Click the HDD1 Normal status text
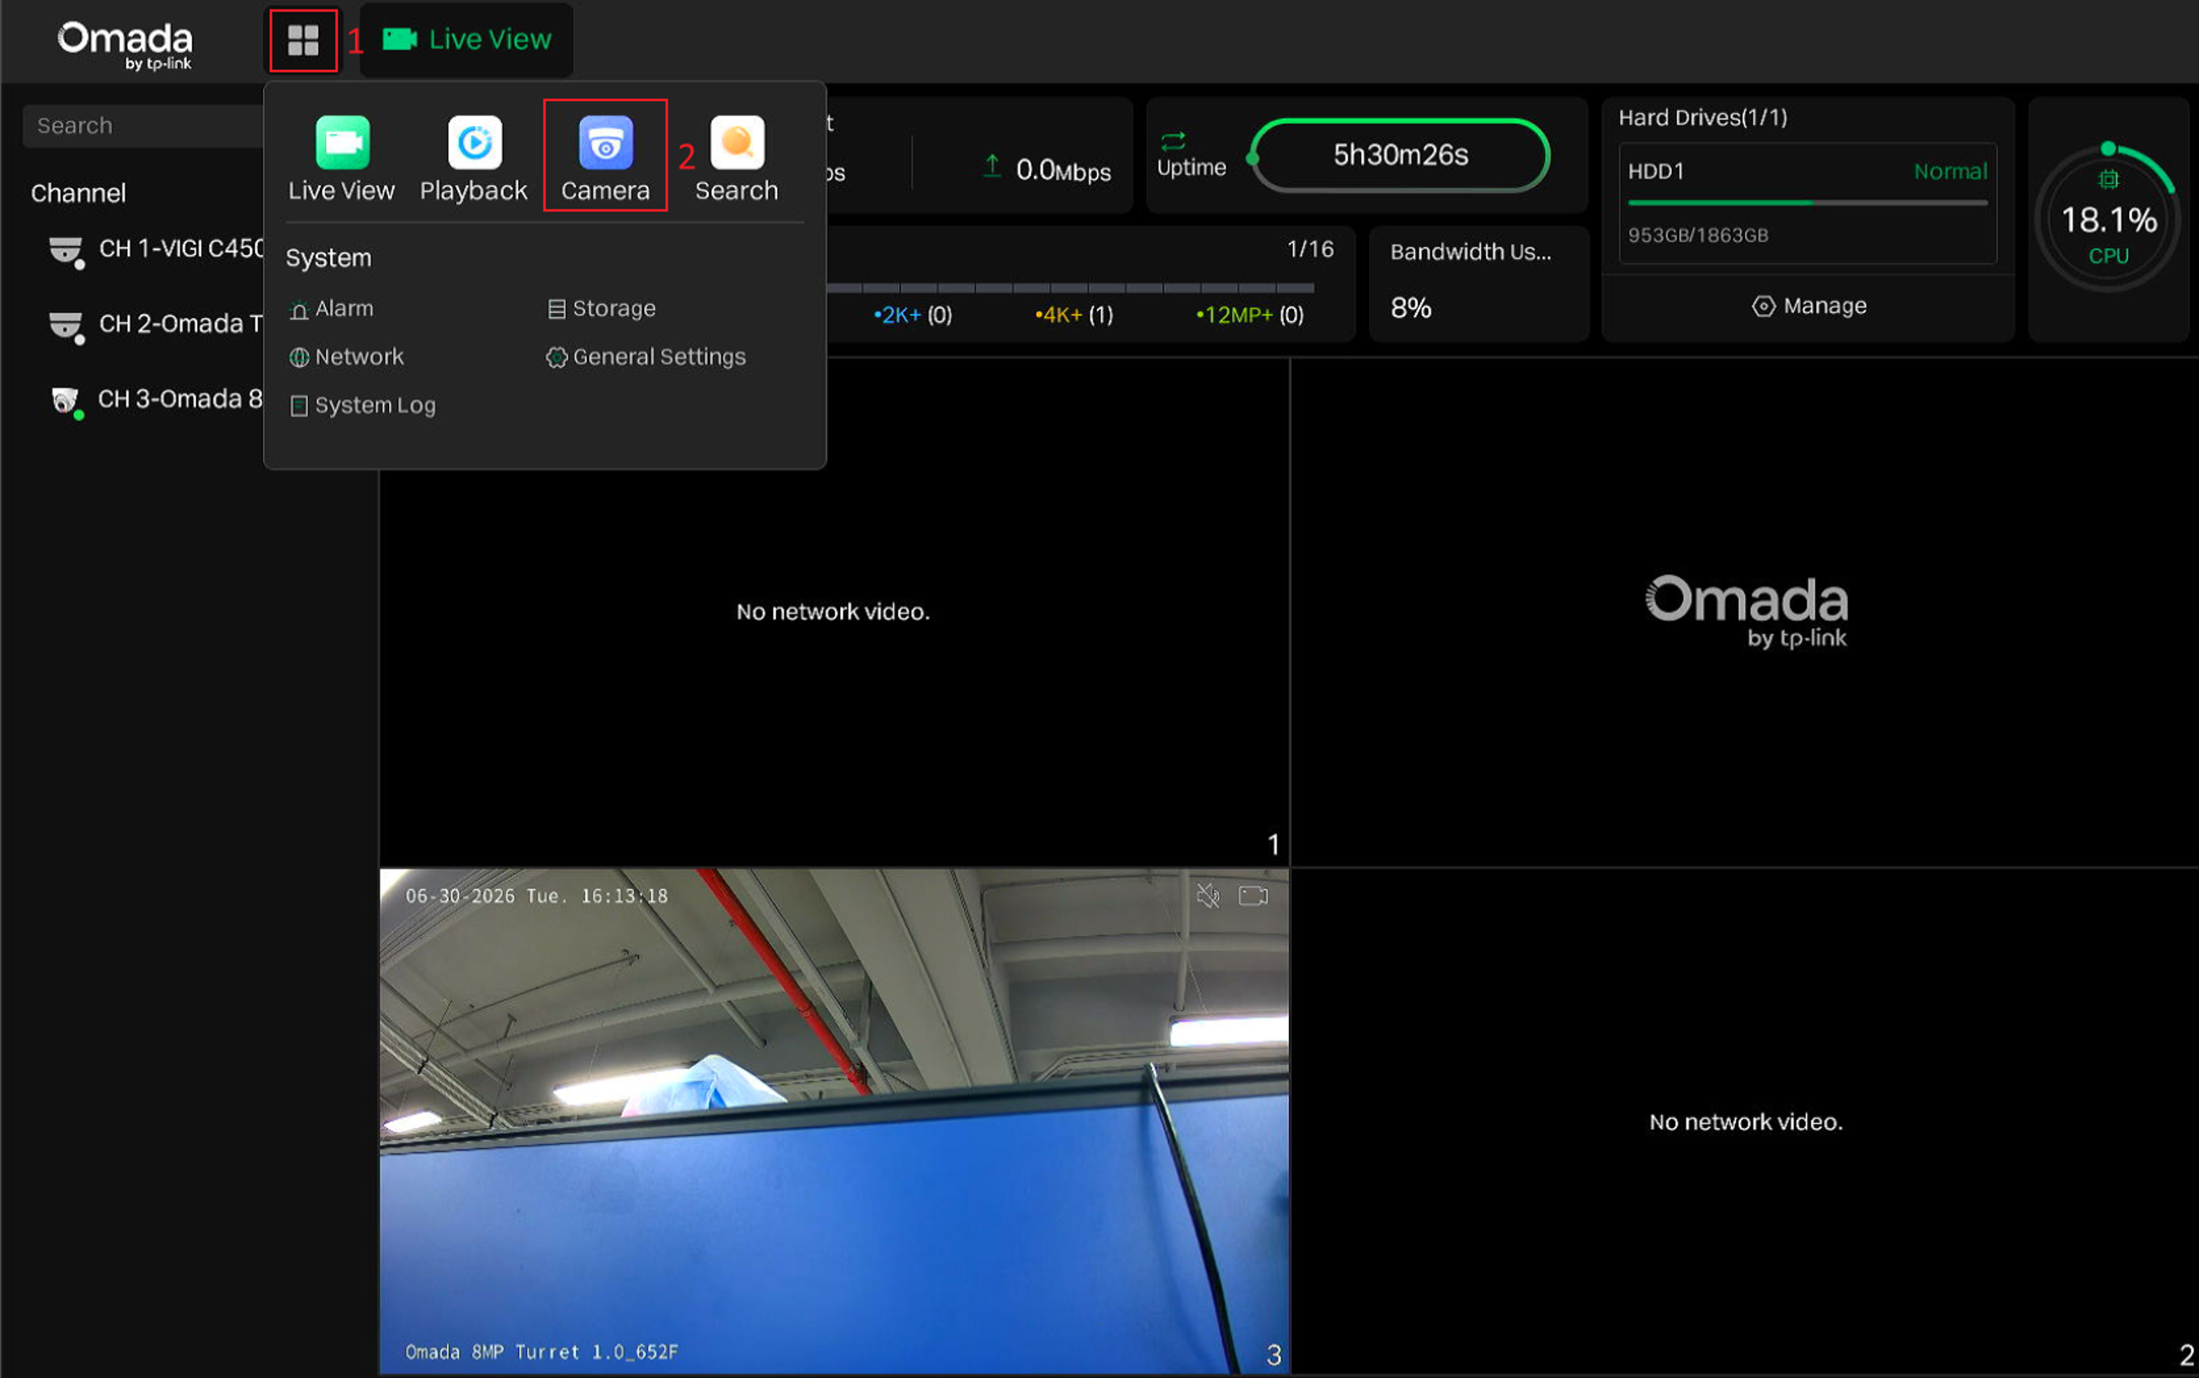The width and height of the screenshot is (2199, 1378). tap(1950, 172)
